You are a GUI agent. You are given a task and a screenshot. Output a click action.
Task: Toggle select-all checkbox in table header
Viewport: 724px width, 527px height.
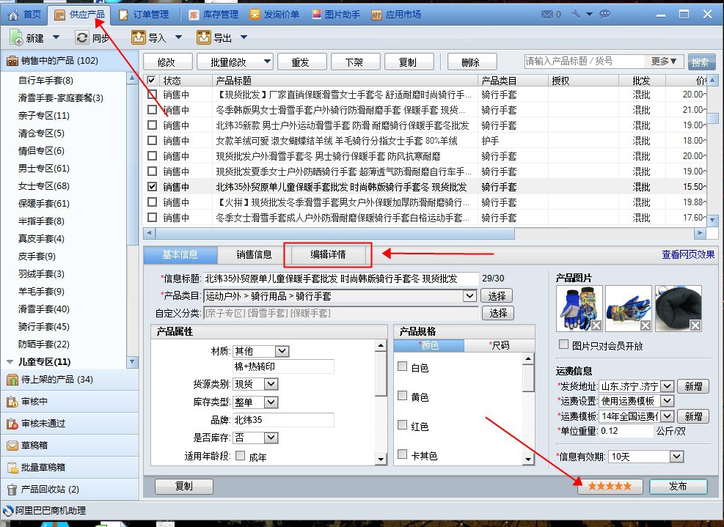point(151,81)
